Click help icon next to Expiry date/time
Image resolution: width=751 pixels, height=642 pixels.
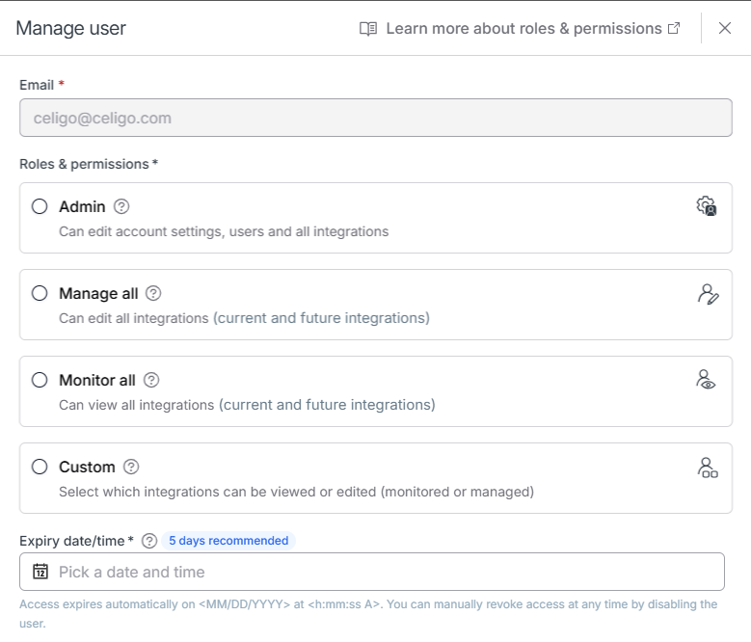(x=149, y=541)
